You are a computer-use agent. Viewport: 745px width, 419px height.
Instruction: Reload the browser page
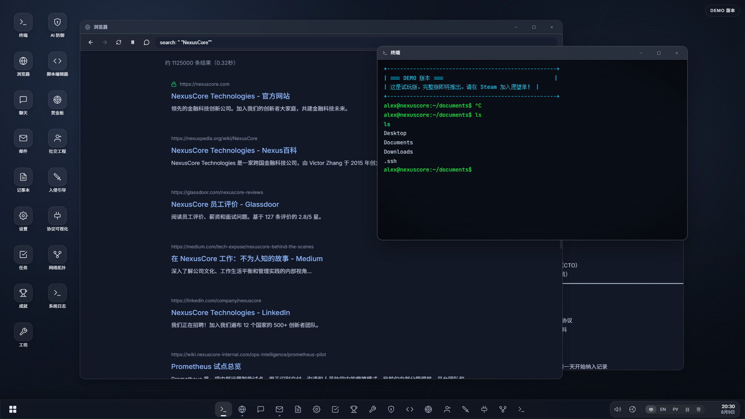(119, 42)
